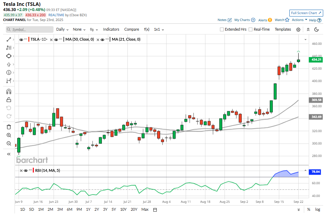Select the 5Y time range
The width and height of the screenshot is (327, 219).
click(114, 209)
